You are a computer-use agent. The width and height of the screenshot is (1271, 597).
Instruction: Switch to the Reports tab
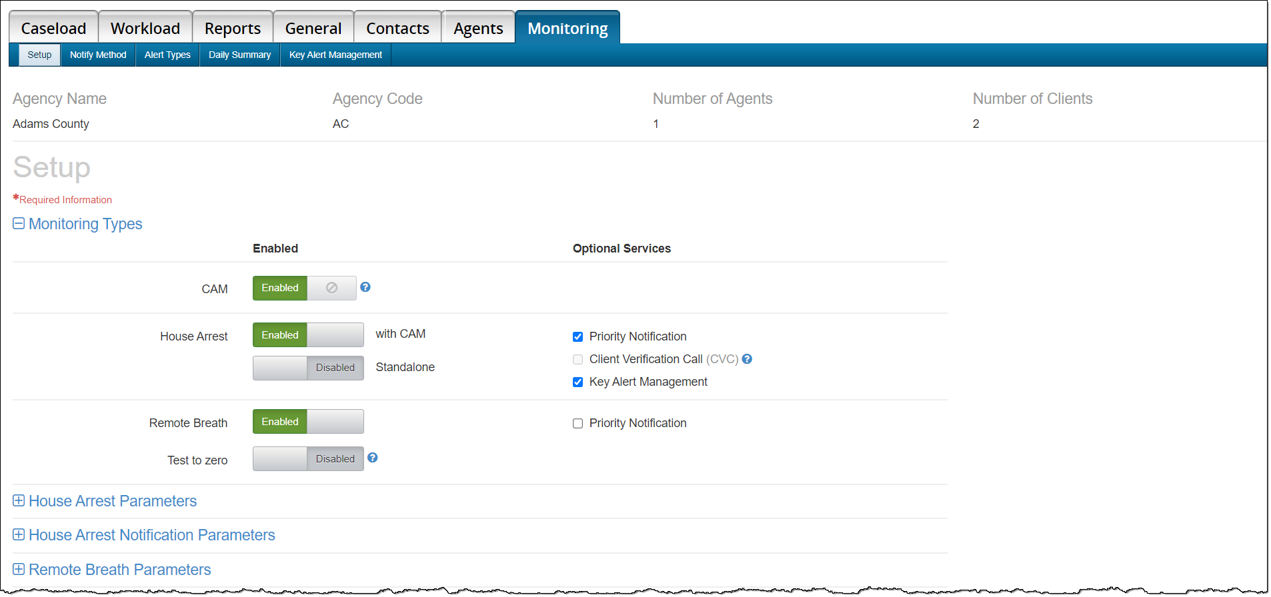[x=232, y=28]
